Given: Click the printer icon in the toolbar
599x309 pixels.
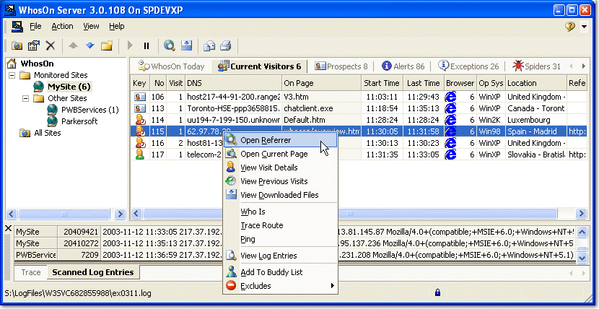Looking at the screenshot, I should pos(226,45).
